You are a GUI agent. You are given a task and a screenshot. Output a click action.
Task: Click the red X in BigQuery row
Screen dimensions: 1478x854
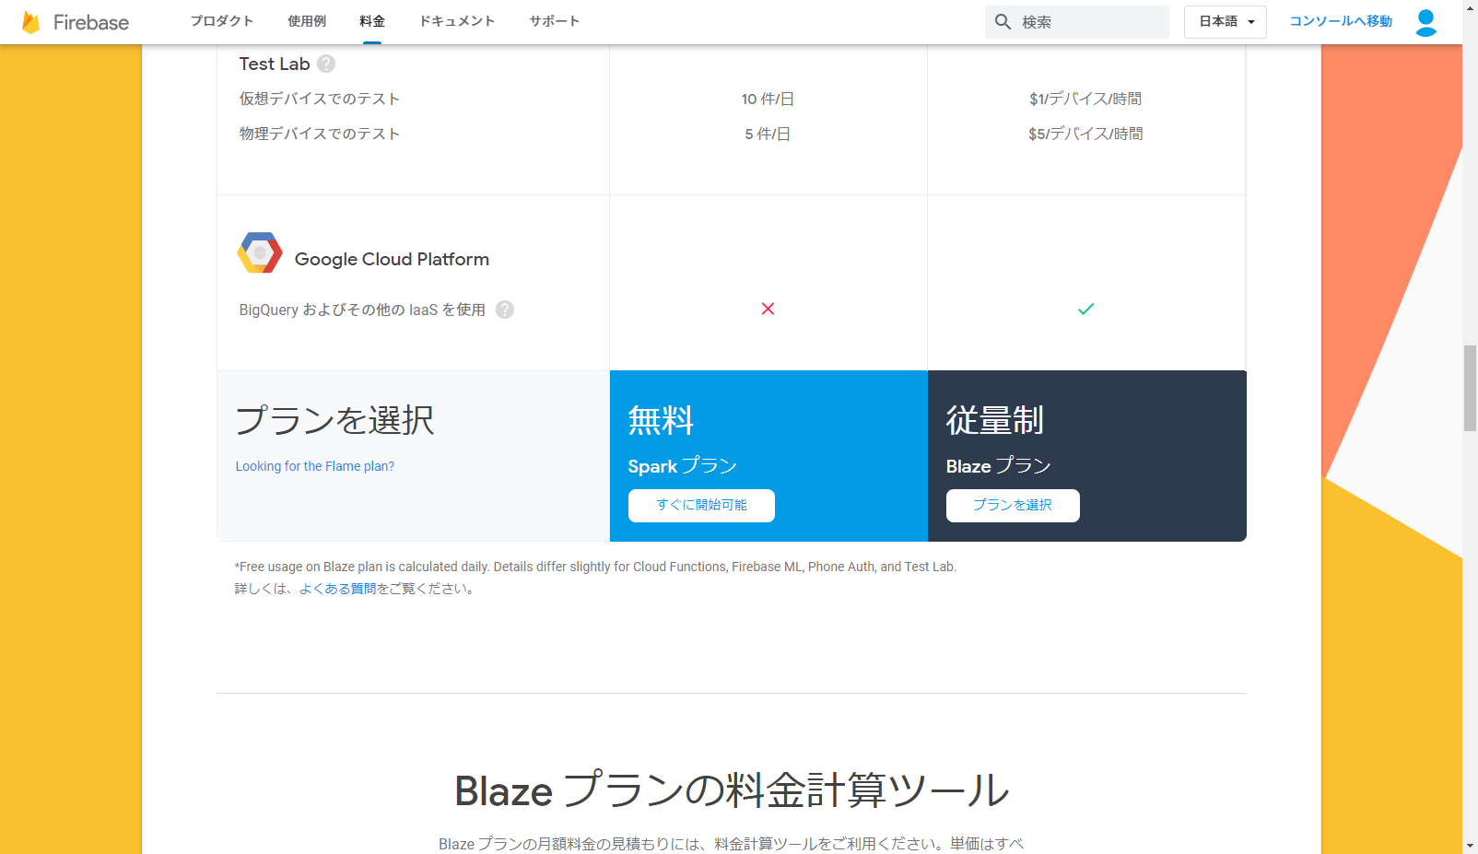[x=768, y=309]
